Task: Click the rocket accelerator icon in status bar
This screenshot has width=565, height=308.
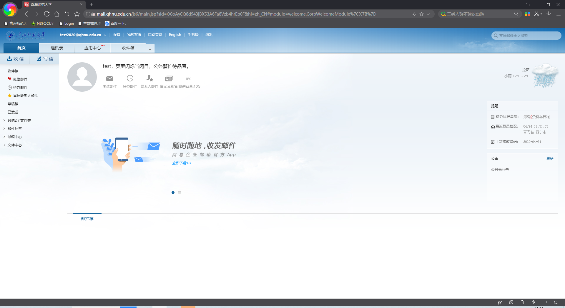Action: click(500, 302)
